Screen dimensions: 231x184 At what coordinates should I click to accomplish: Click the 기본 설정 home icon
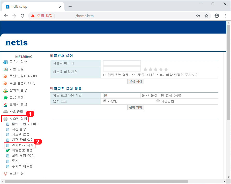tap(5, 69)
